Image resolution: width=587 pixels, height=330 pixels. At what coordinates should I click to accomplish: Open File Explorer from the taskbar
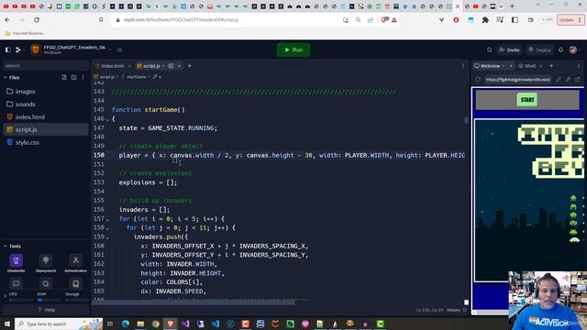[x=140, y=324]
